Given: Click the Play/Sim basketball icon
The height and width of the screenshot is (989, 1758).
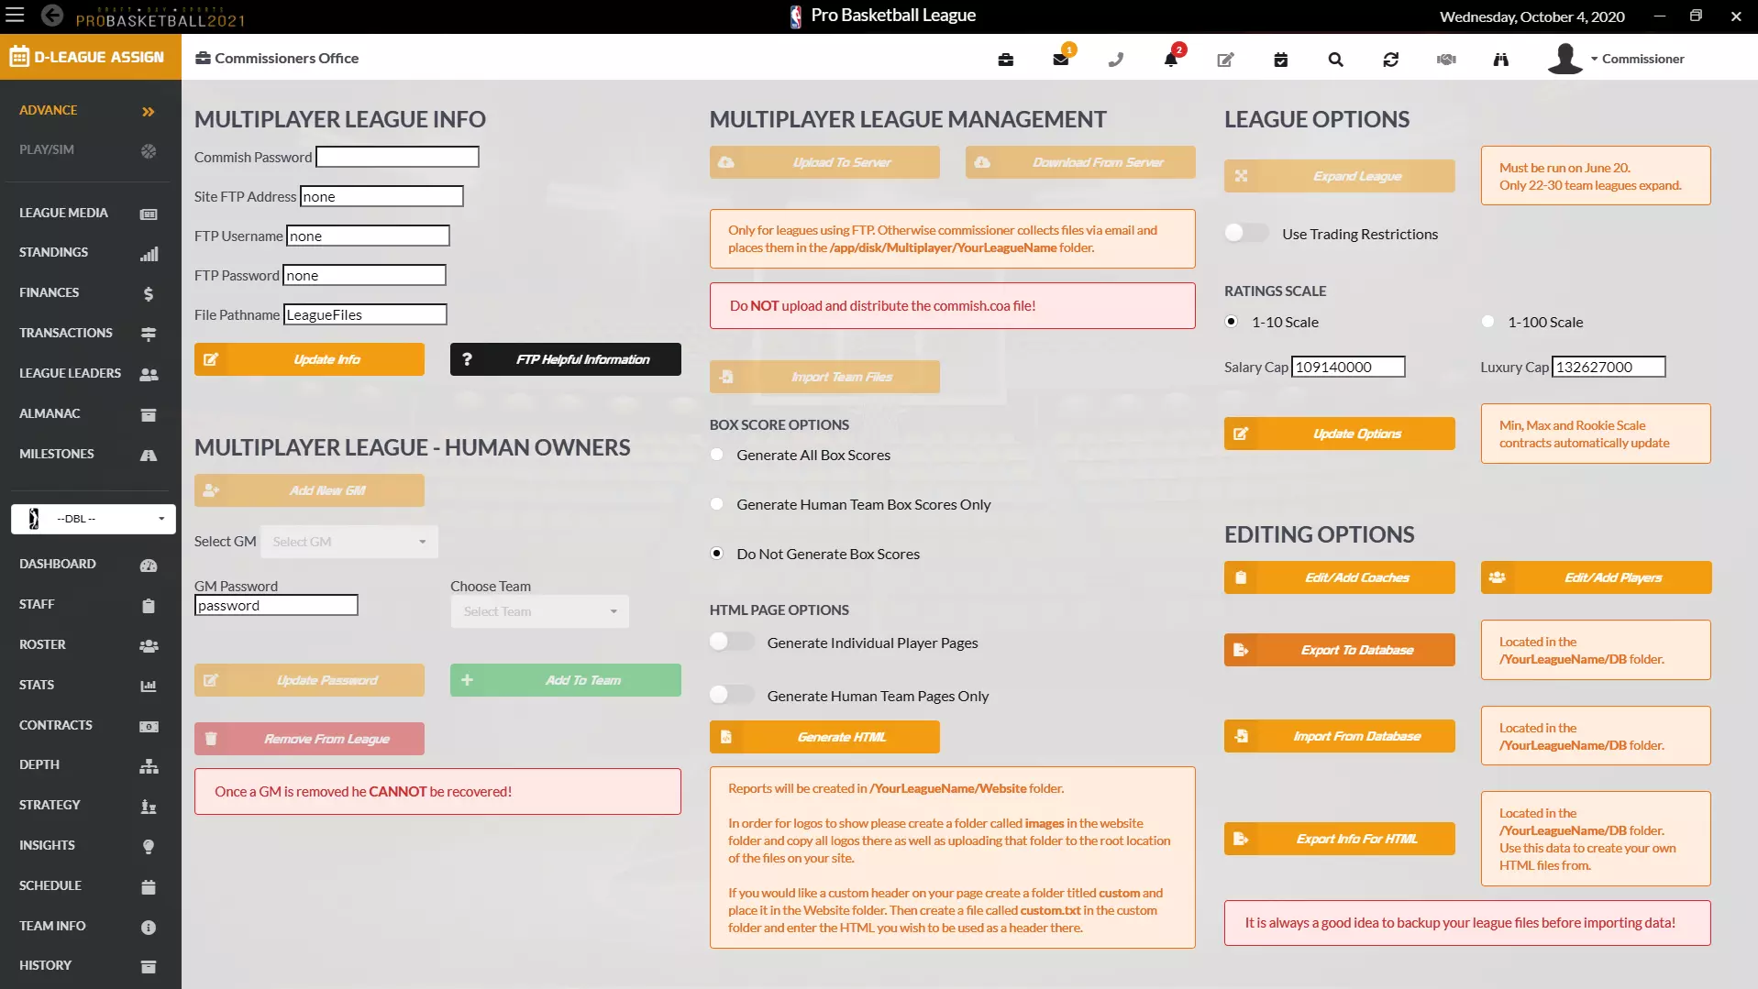Looking at the screenshot, I should point(149,151).
